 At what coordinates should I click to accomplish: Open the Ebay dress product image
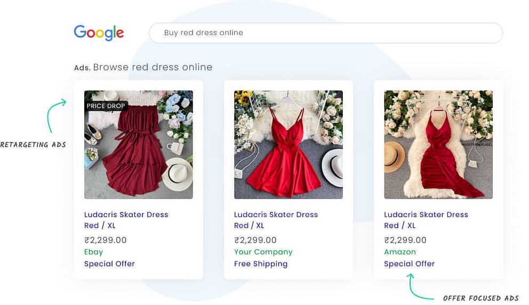pos(139,145)
